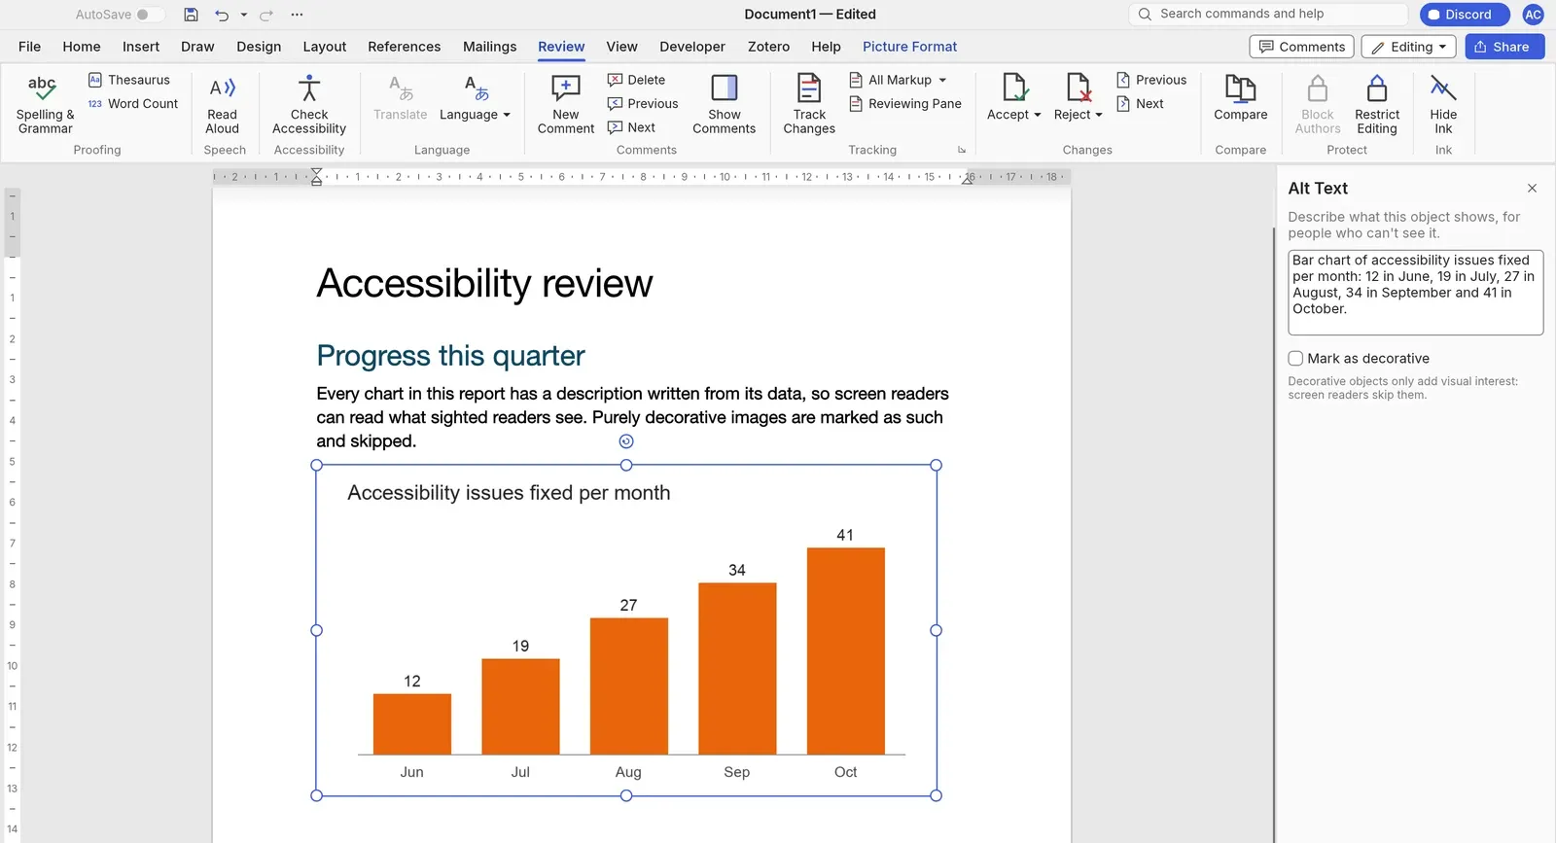Go to Previous comment in Comments group

pos(643,104)
